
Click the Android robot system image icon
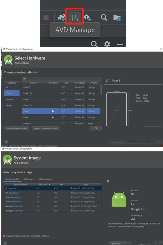[119, 199]
